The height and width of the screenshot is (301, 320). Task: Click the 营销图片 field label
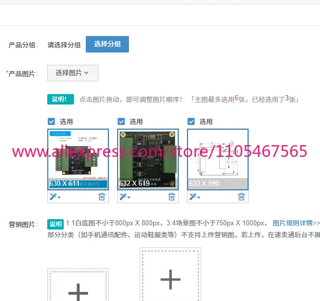tap(24, 224)
